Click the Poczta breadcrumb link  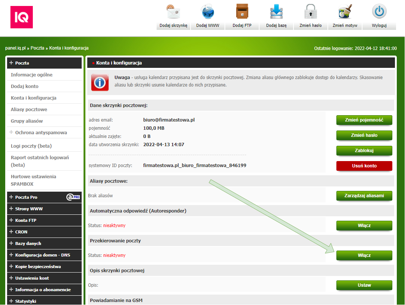tap(37, 48)
